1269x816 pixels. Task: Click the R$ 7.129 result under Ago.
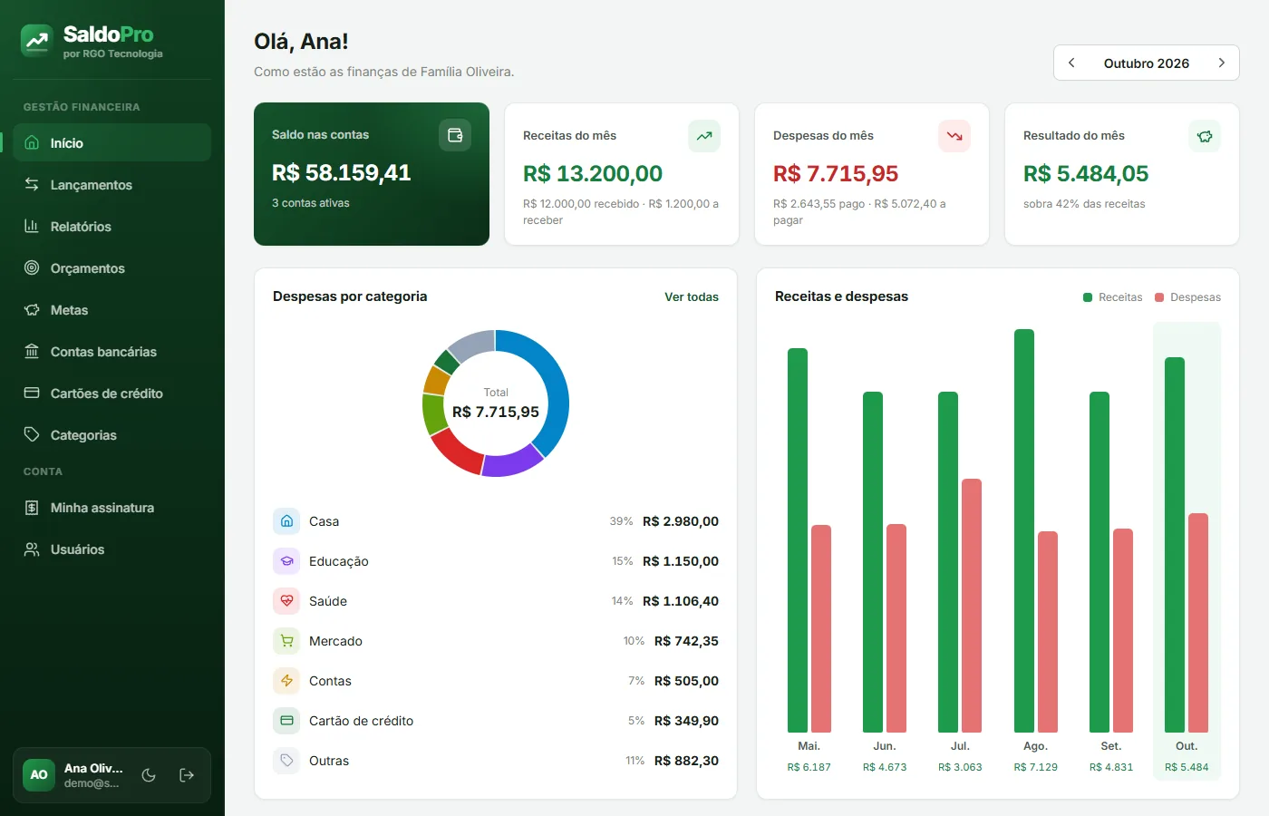(x=1036, y=767)
